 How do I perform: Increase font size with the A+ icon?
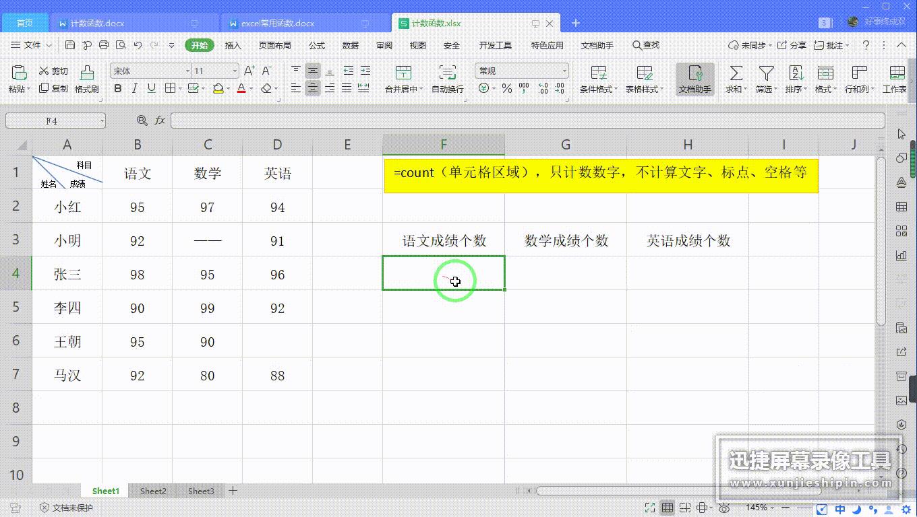point(249,71)
